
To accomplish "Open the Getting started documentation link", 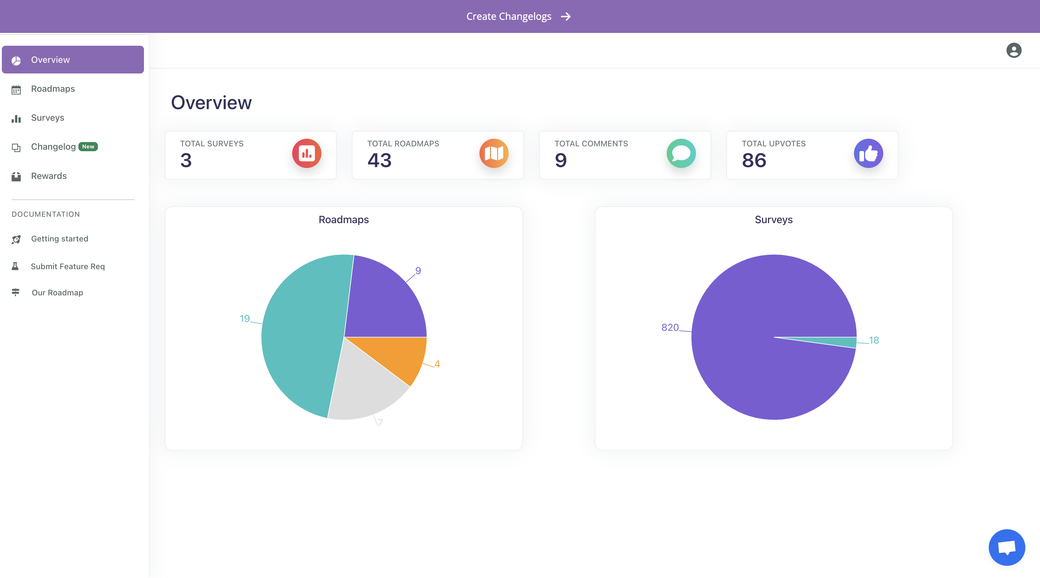I will [x=60, y=239].
